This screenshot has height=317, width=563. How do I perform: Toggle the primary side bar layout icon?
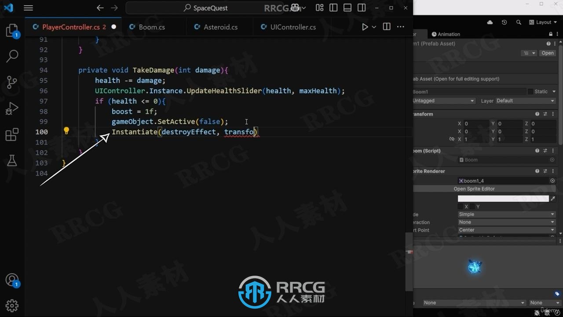tap(333, 8)
